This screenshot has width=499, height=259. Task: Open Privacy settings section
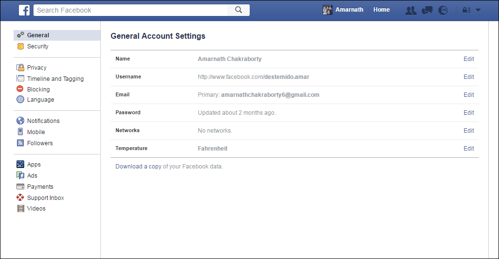pos(36,68)
